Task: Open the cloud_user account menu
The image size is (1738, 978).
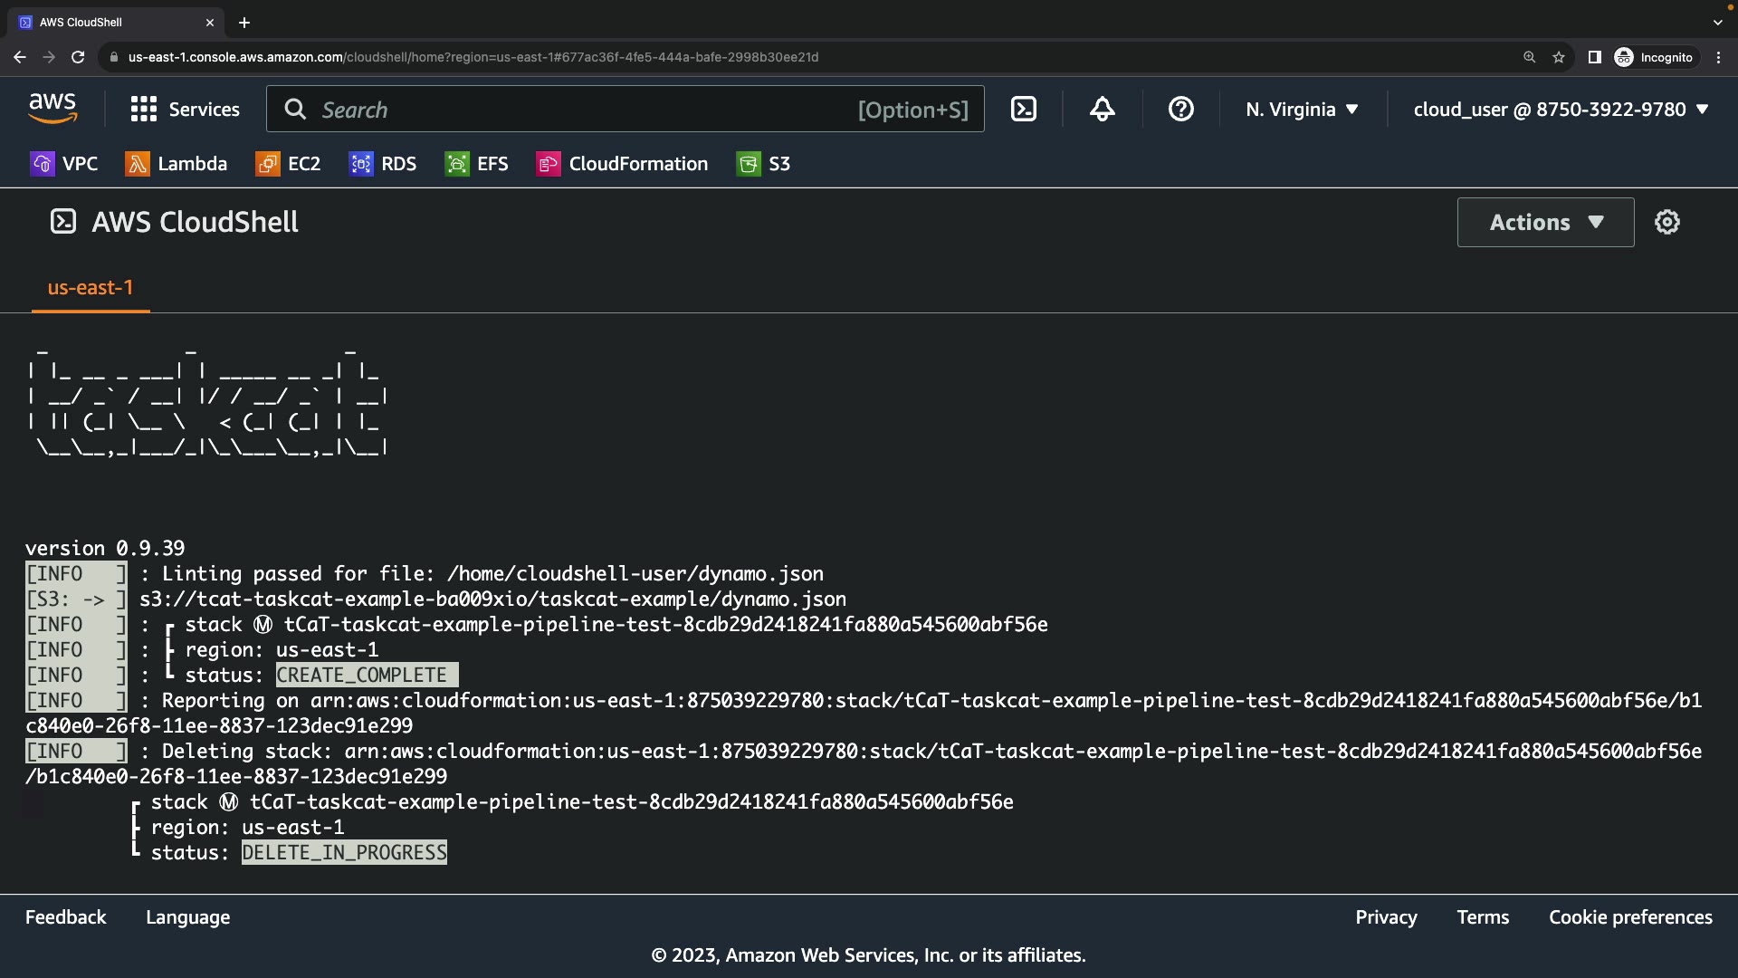Action: pyautogui.click(x=1561, y=110)
